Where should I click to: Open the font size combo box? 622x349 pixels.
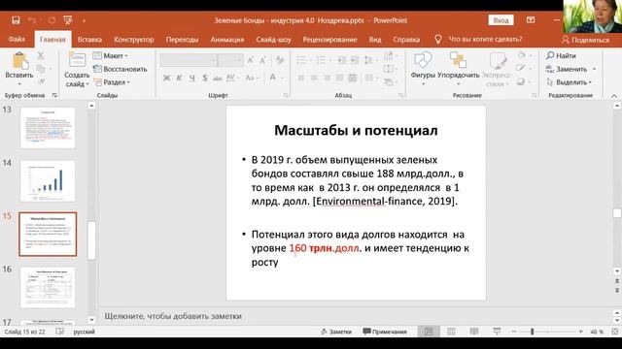[x=230, y=60]
